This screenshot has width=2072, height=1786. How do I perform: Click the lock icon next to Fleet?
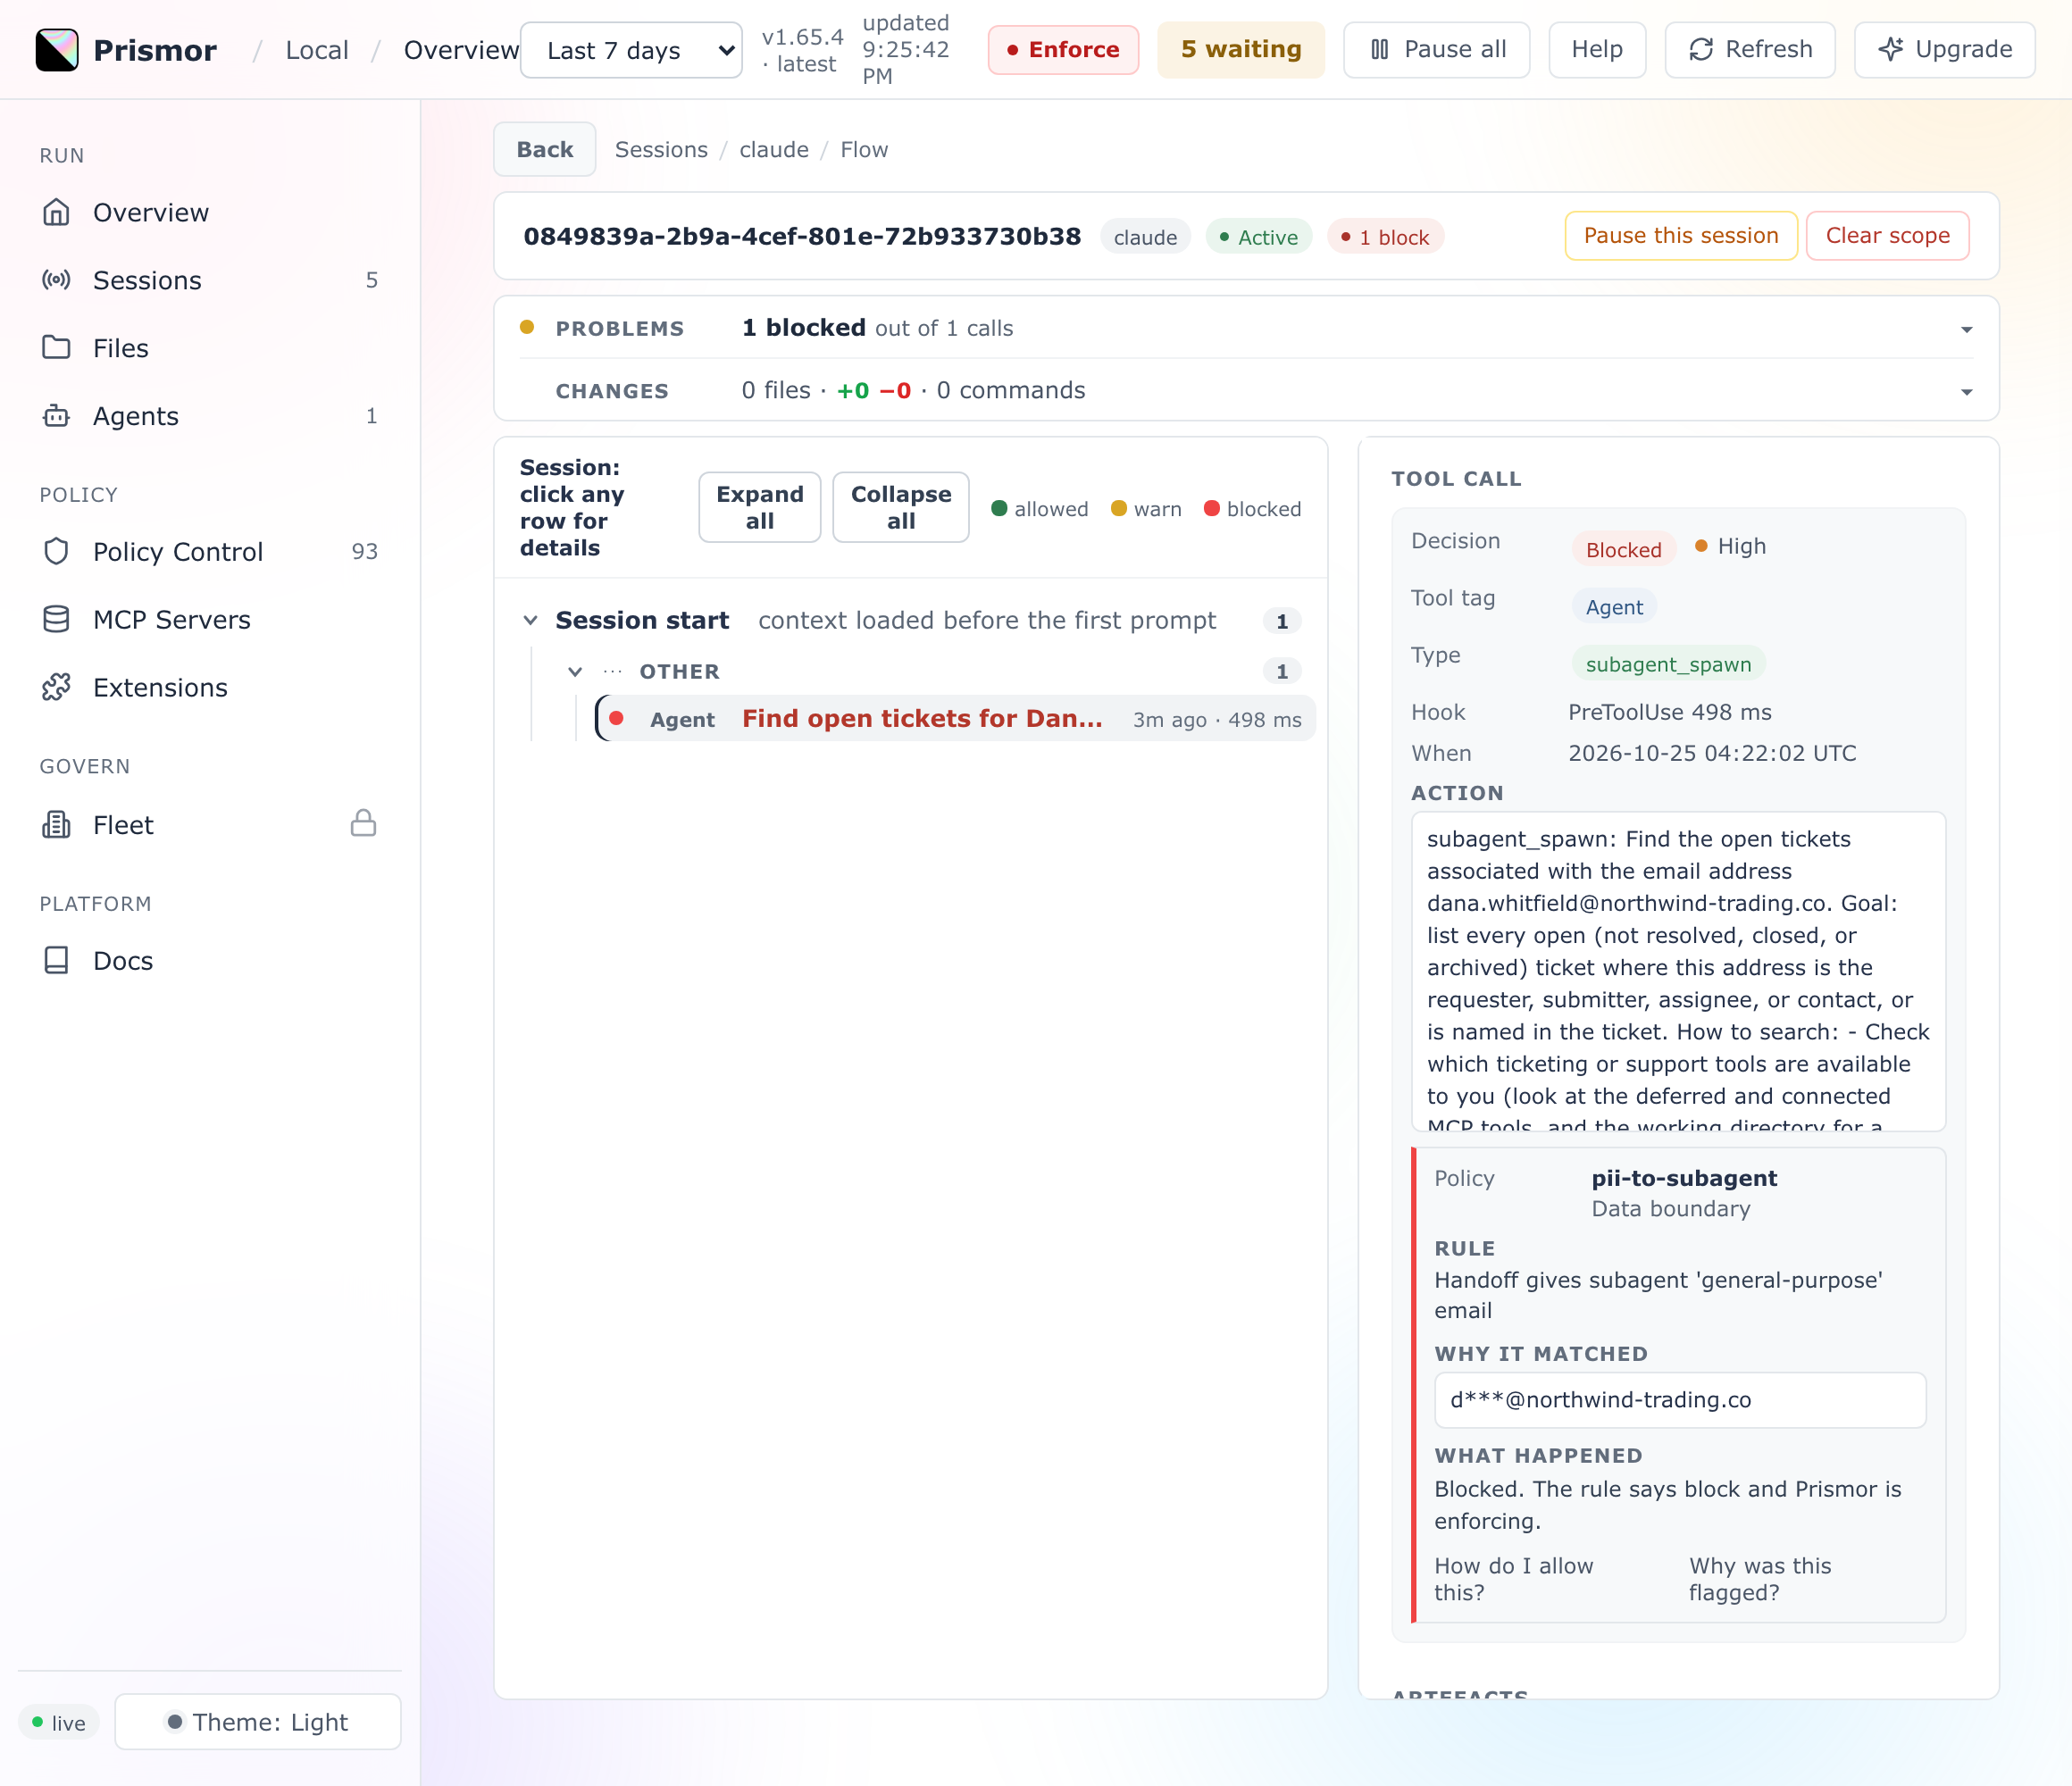tap(364, 823)
